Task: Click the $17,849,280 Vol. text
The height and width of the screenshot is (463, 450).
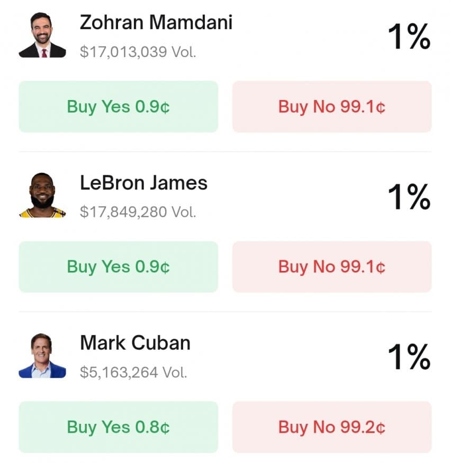Action: 138,212
